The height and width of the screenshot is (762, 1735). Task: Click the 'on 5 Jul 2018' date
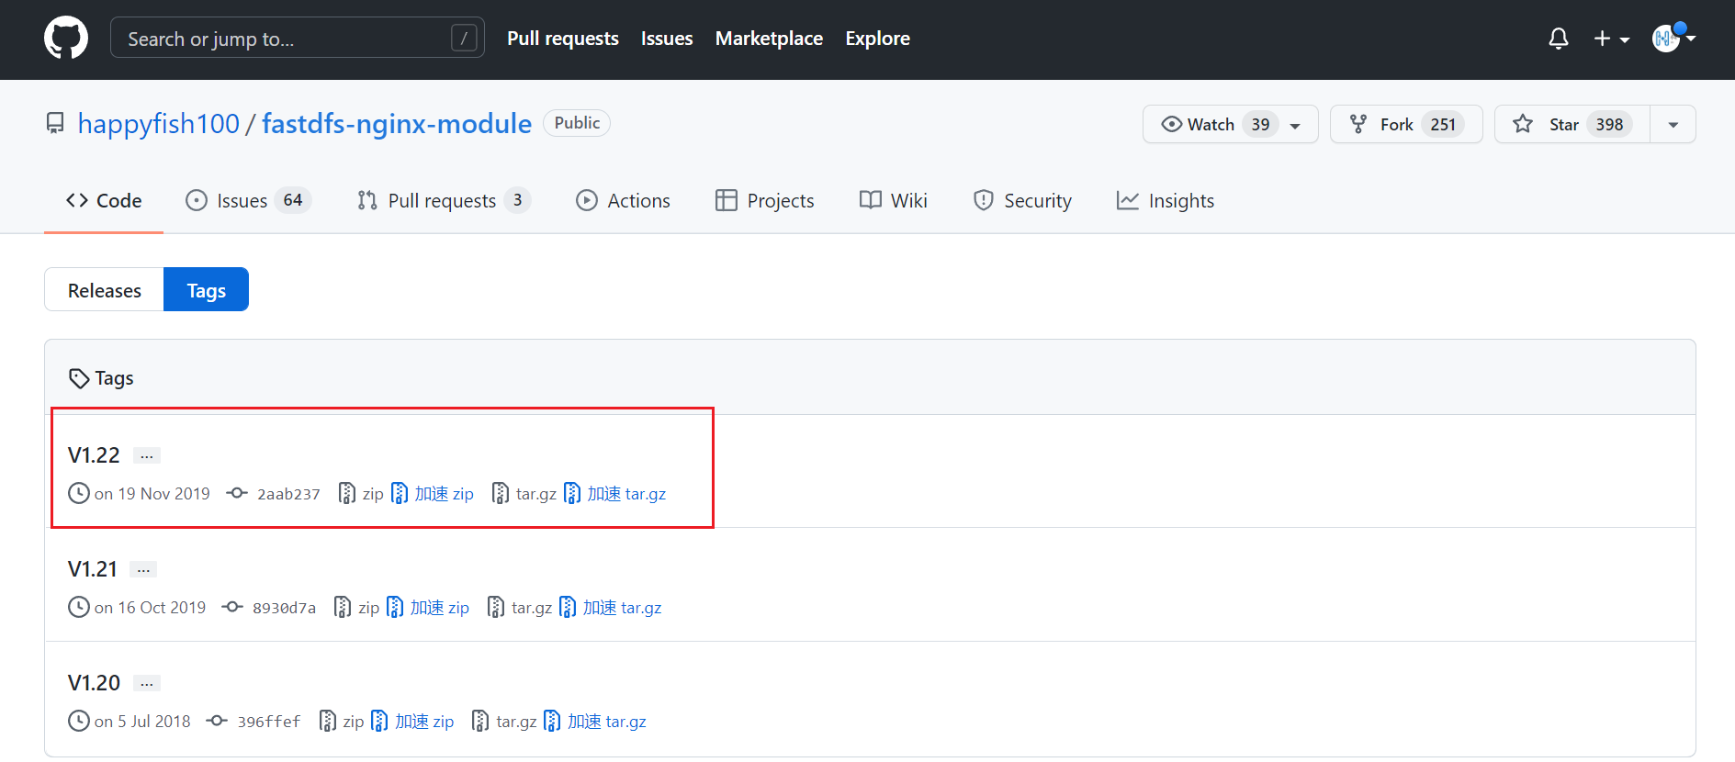(x=142, y=722)
